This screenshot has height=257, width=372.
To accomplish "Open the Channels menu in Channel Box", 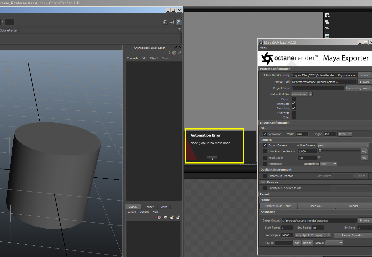I will tap(132, 58).
